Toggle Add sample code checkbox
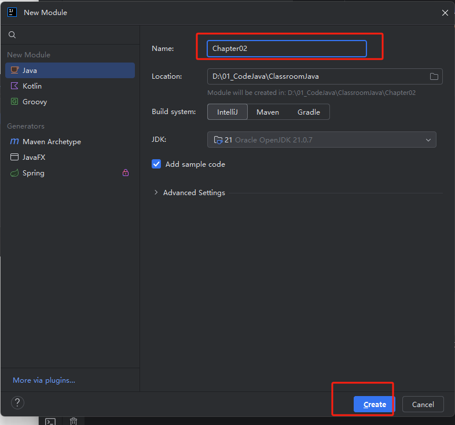The height and width of the screenshot is (425, 455). (x=156, y=164)
